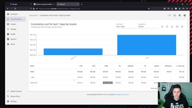
Task: Click the Totals CPU value R$ 0,84
Action: (80, 72)
